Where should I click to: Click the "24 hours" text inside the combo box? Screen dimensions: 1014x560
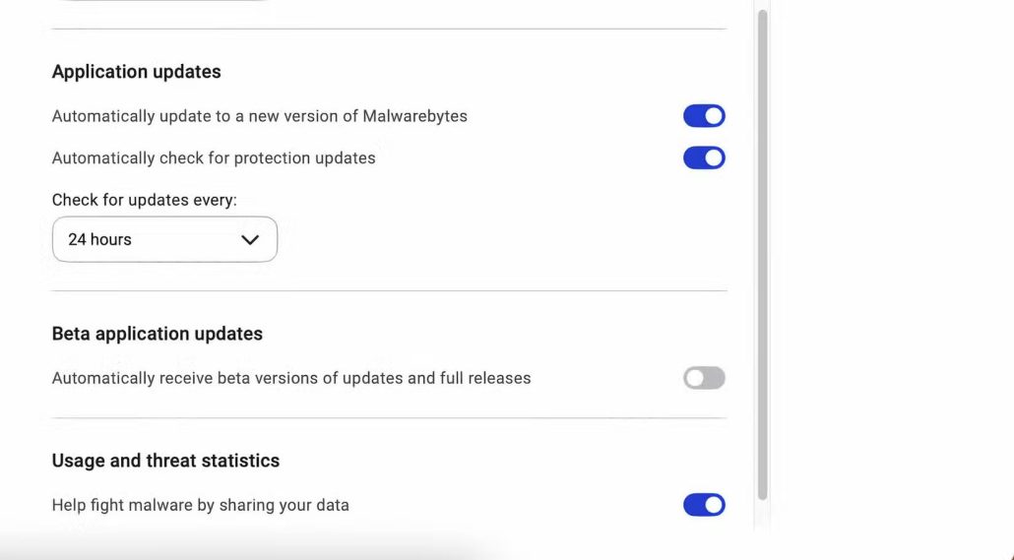[x=99, y=239]
